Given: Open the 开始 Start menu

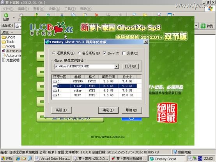Looking at the screenshot, I should (x=7, y=158).
